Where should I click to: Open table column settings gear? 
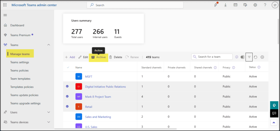[262, 57]
